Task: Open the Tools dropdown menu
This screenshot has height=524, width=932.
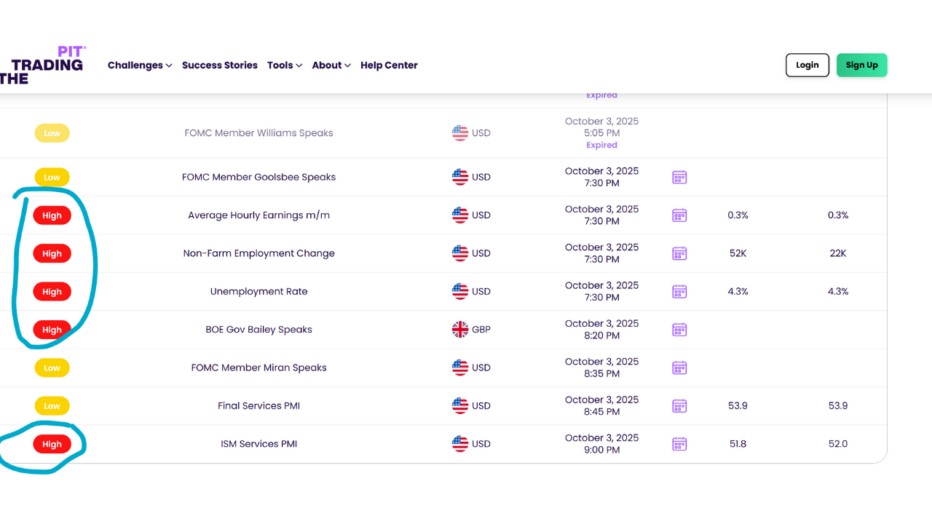Action: point(285,65)
